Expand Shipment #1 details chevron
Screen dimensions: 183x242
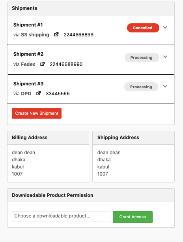click(165, 27)
